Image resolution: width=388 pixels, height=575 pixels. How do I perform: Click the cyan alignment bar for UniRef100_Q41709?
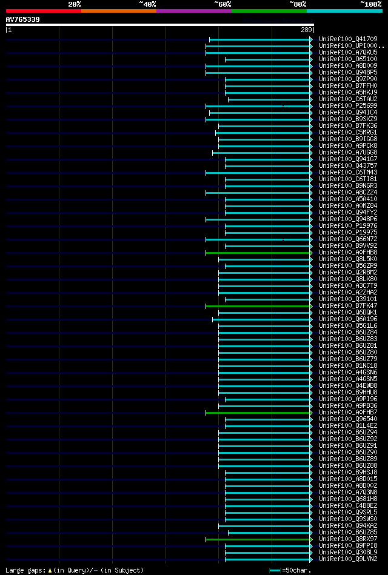(x=261, y=39)
